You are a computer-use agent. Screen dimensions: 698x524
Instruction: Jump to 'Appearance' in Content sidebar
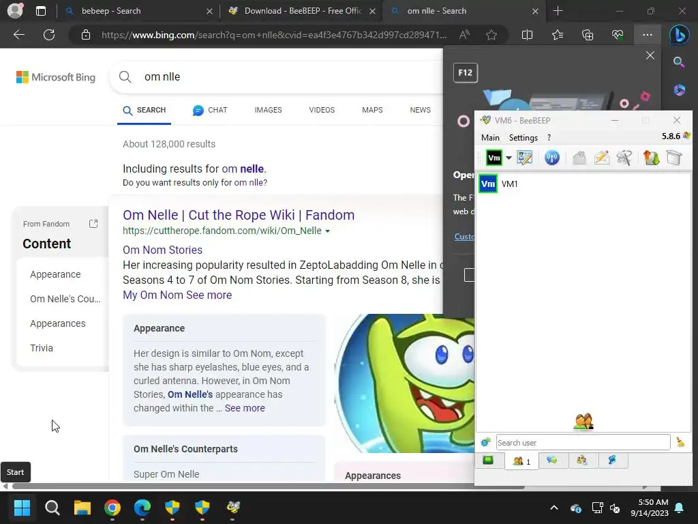pyautogui.click(x=55, y=274)
